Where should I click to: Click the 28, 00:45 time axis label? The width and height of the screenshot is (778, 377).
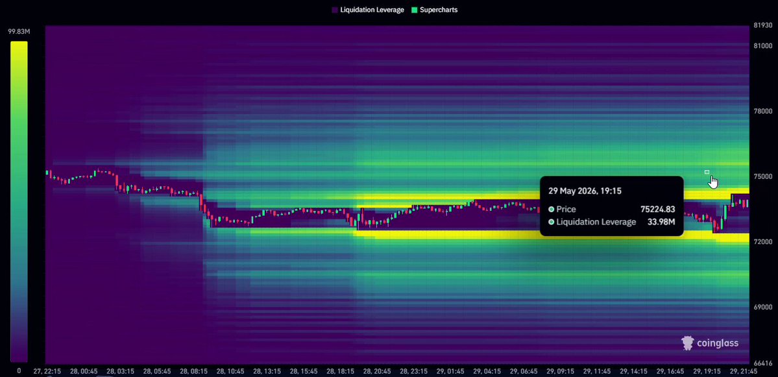point(84,371)
